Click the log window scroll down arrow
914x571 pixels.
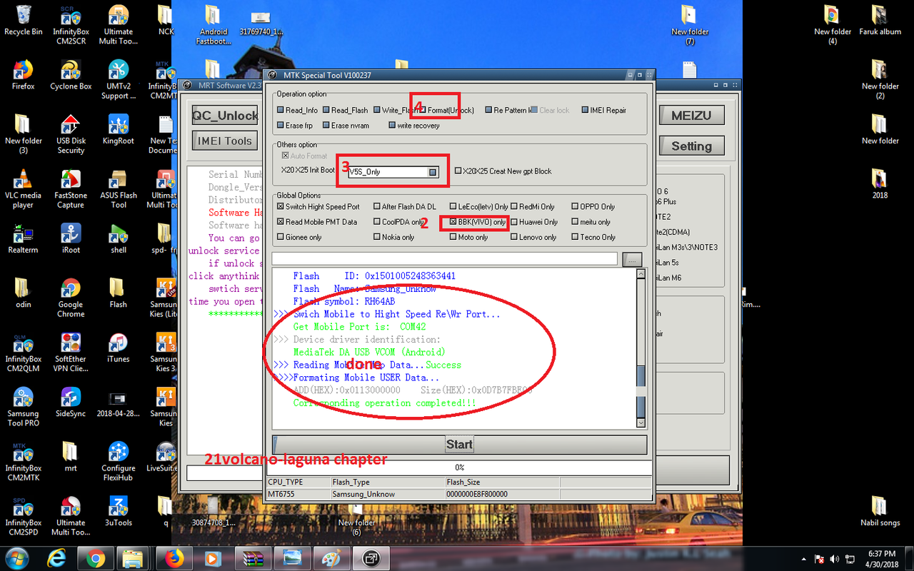[641, 423]
